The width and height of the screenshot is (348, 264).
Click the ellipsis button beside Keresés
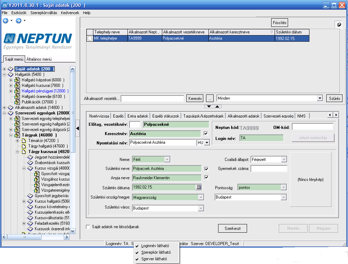(x=210, y=98)
